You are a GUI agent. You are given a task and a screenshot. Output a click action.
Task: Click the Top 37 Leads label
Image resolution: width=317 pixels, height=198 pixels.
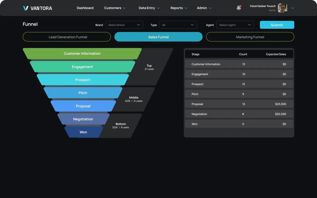coord(149,67)
